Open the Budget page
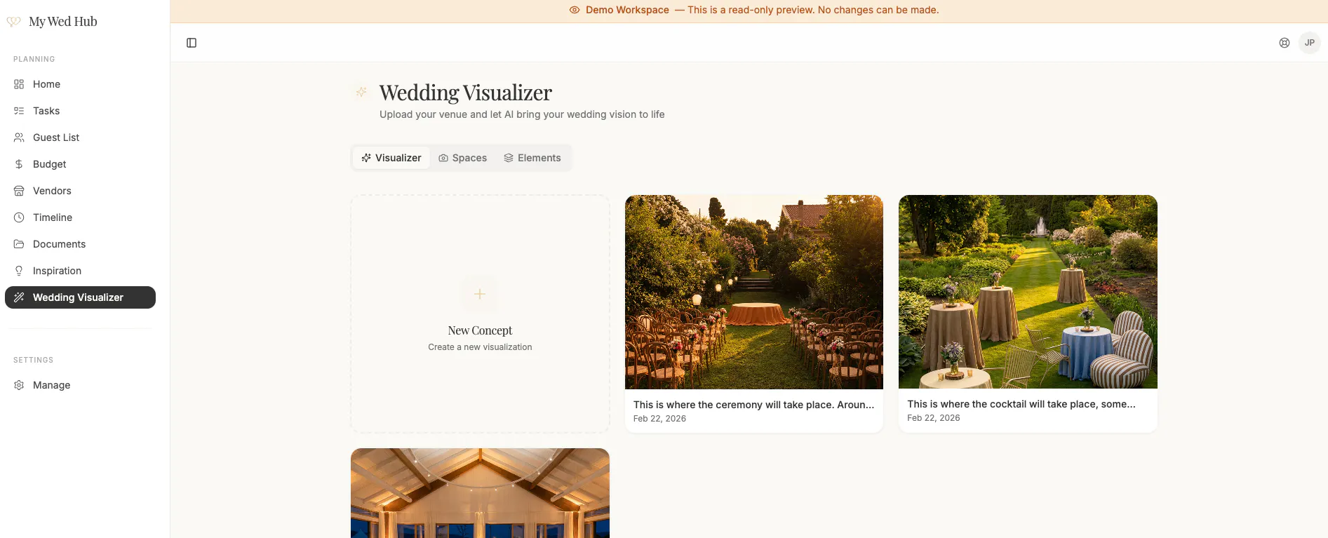 (80, 164)
